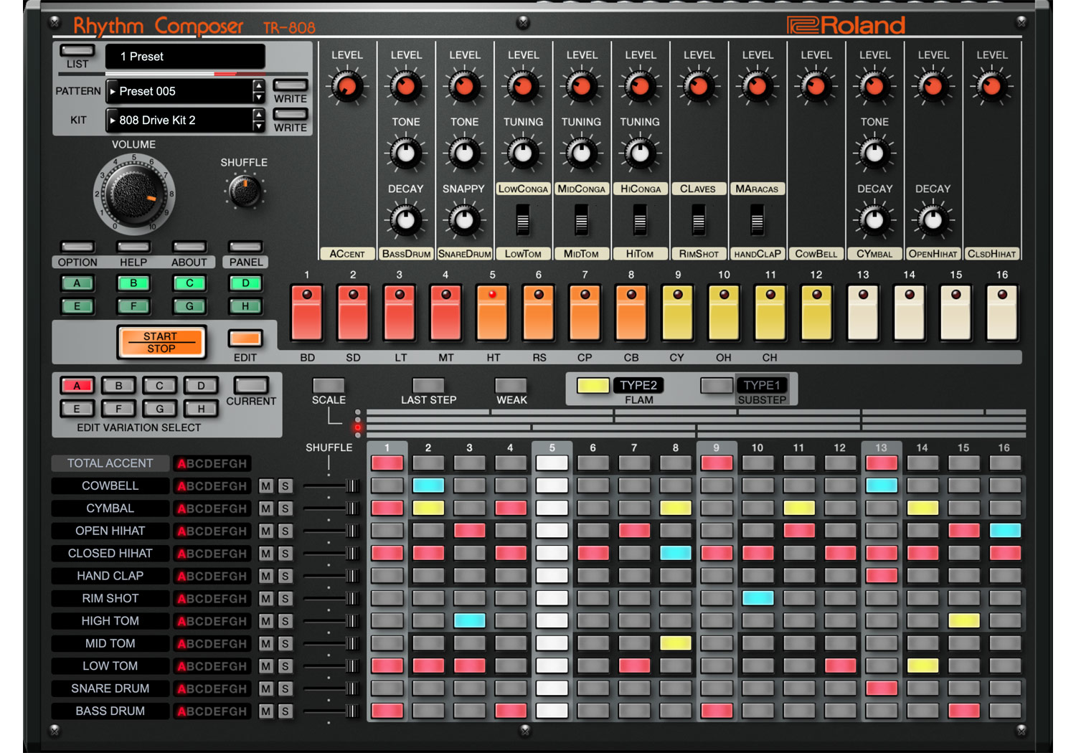
Task: Mute the HAND CLAP track
Action: [266, 577]
